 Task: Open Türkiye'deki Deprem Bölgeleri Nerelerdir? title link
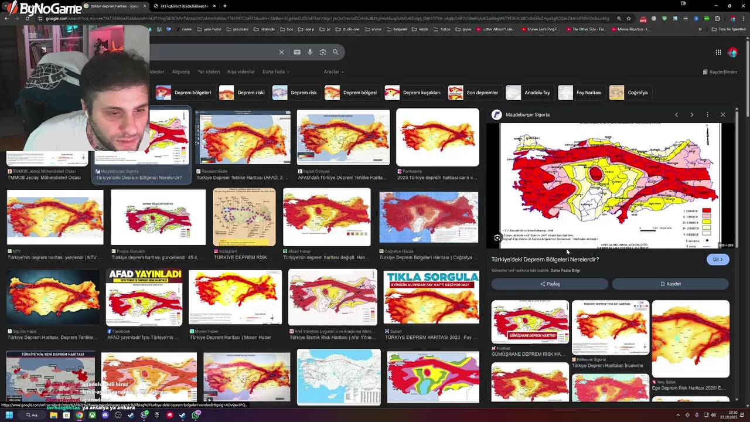click(x=545, y=260)
